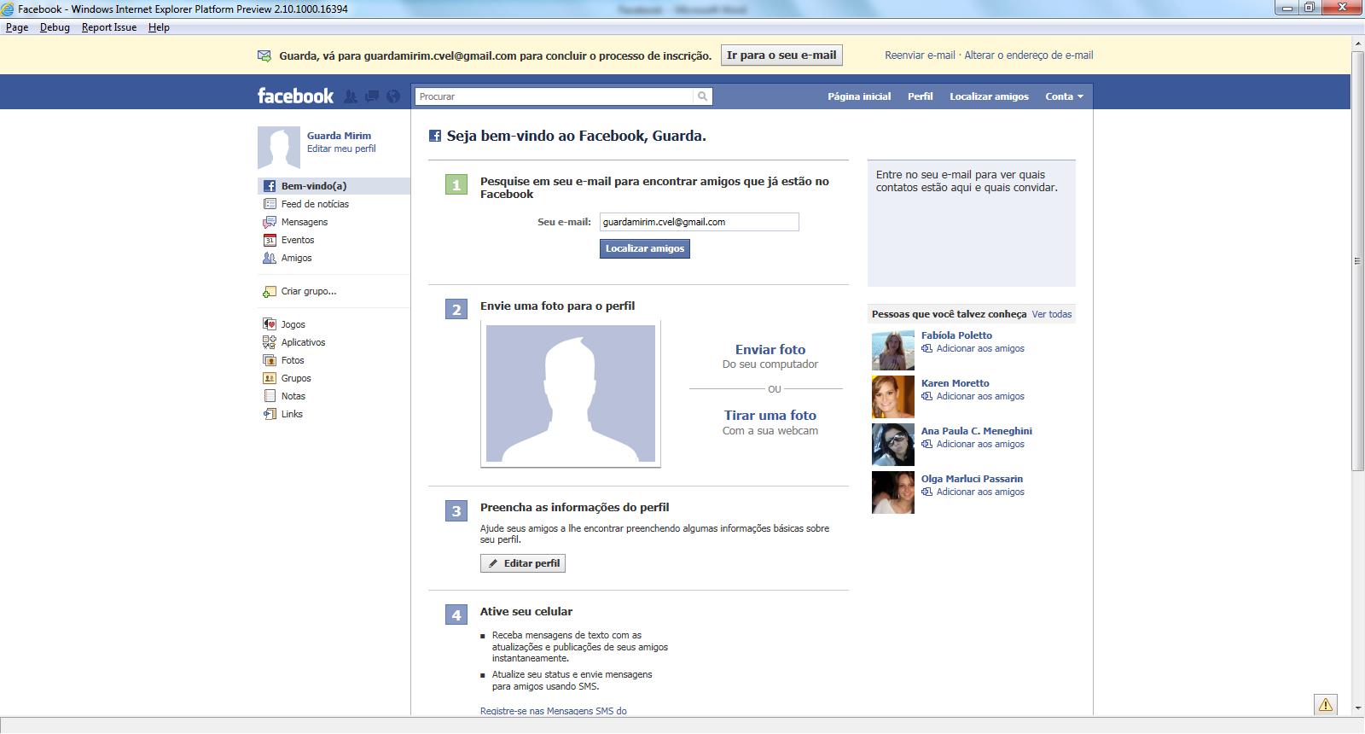Open Perfil in top navigation
1365x734 pixels.
(920, 96)
